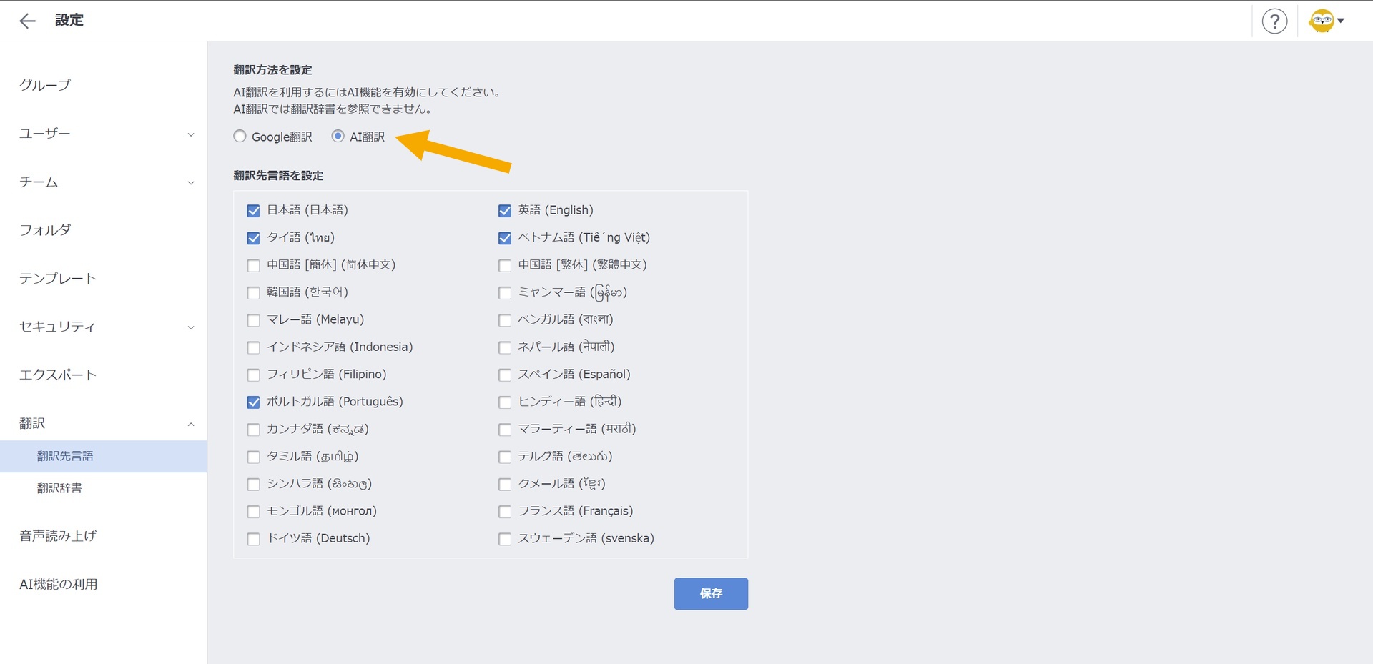This screenshot has width=1373, height=664.
Task: Open the 翻訳辞書 submenu item
Action: point(59,488)
